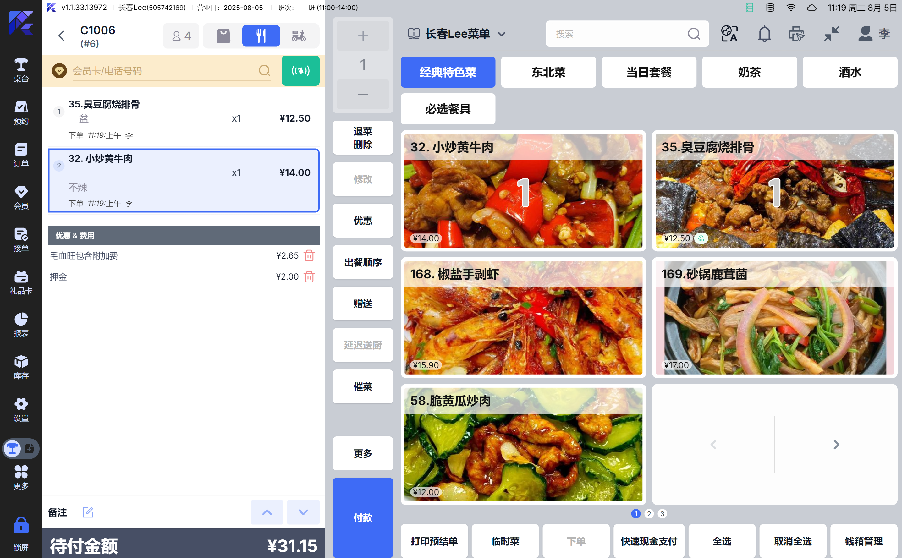Add 58.脆黄瓜炒肉 dish thumbnail
This screenshot has width=902, height=558.
click(523, 444)
